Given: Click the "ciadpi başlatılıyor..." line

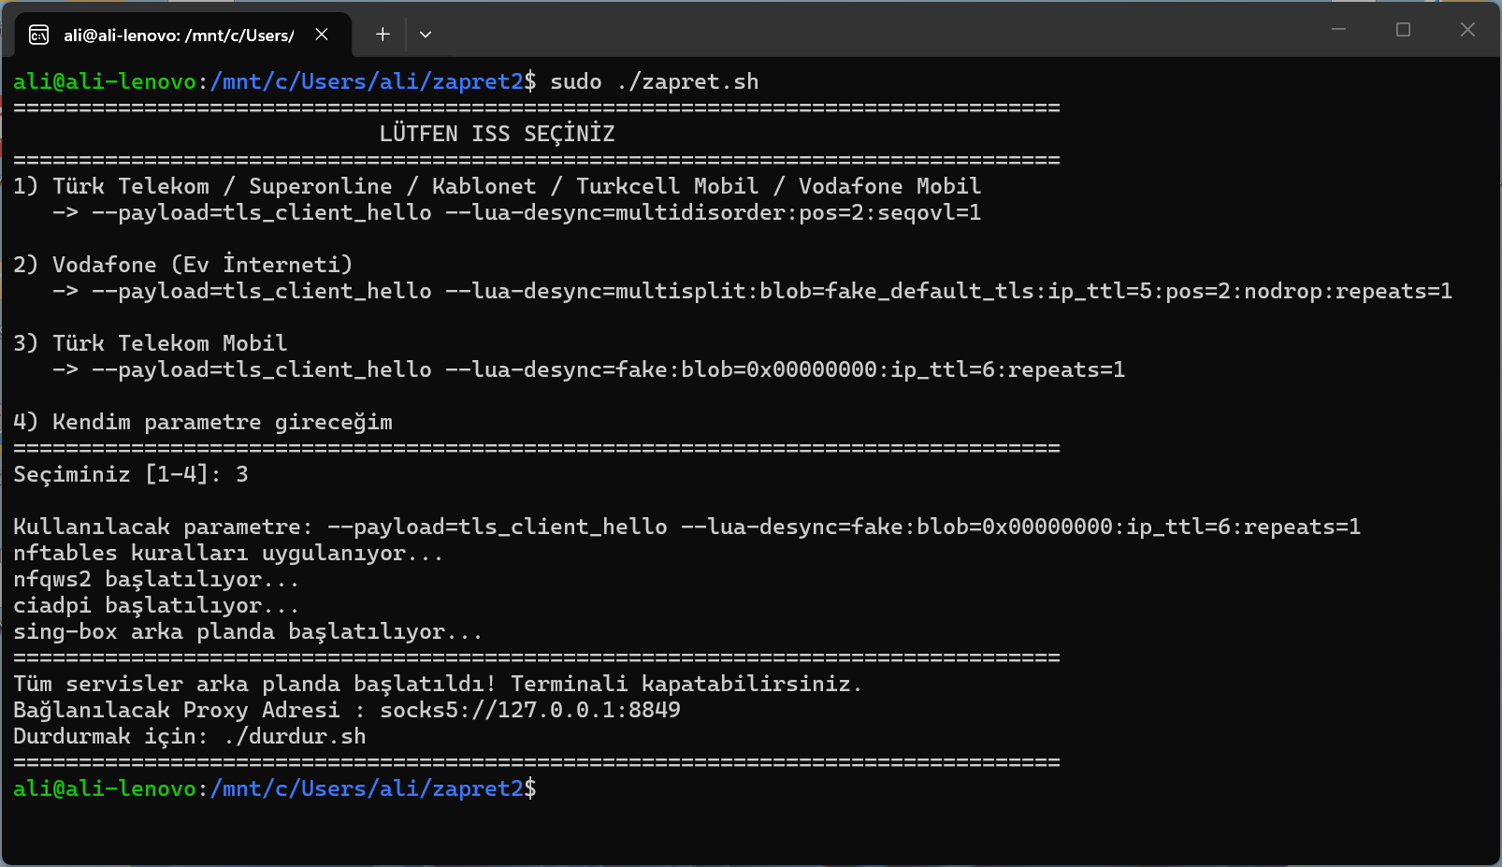Looking at the screenshot, I should click(x=156, y=605).
